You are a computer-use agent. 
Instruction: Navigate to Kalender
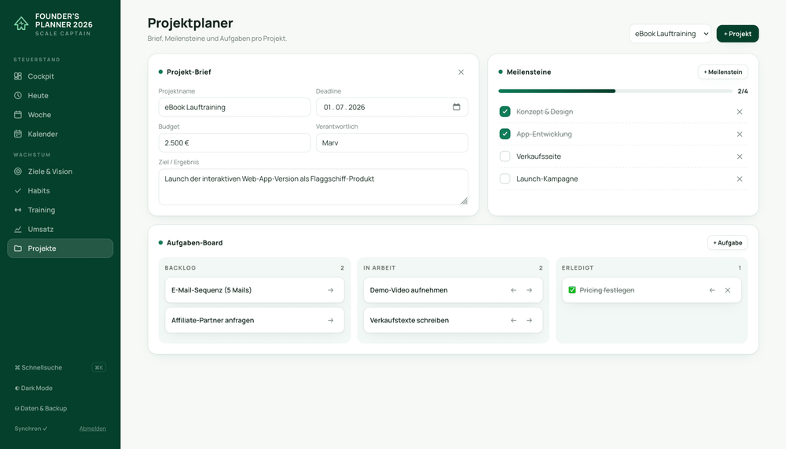[61, 134]
